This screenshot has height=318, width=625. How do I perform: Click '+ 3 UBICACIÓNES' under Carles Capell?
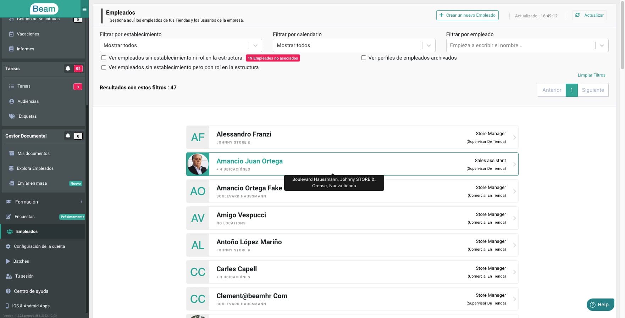tap(233, 277)
